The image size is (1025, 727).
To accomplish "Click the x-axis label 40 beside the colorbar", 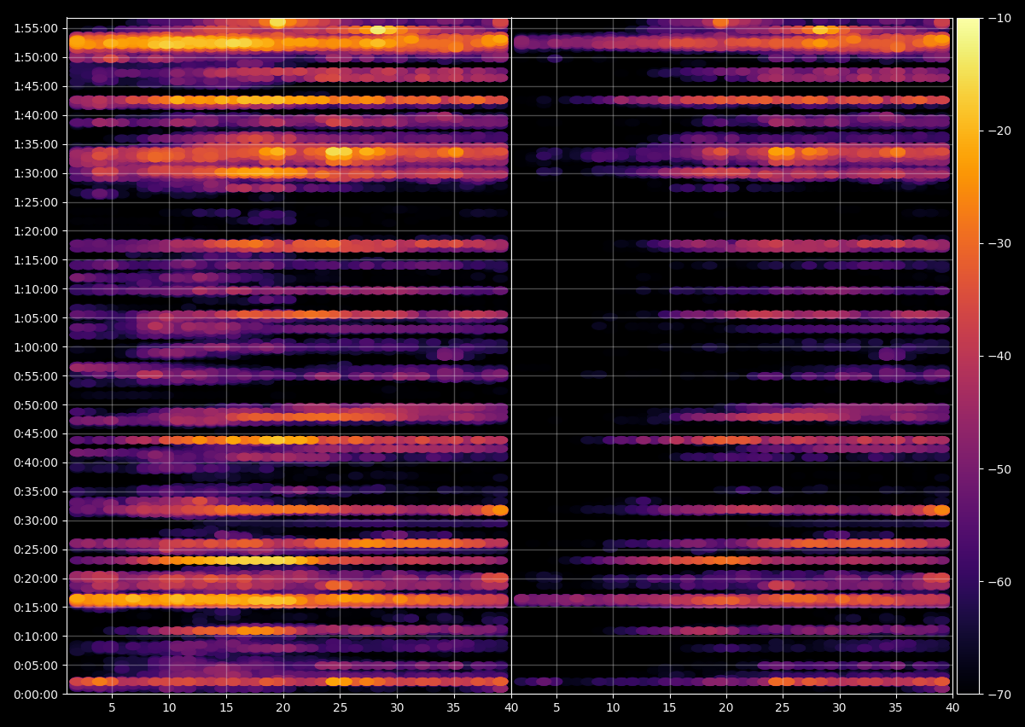I will click(952, 708).
